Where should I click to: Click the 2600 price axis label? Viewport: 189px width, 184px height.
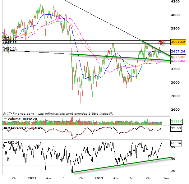point(176,110)
